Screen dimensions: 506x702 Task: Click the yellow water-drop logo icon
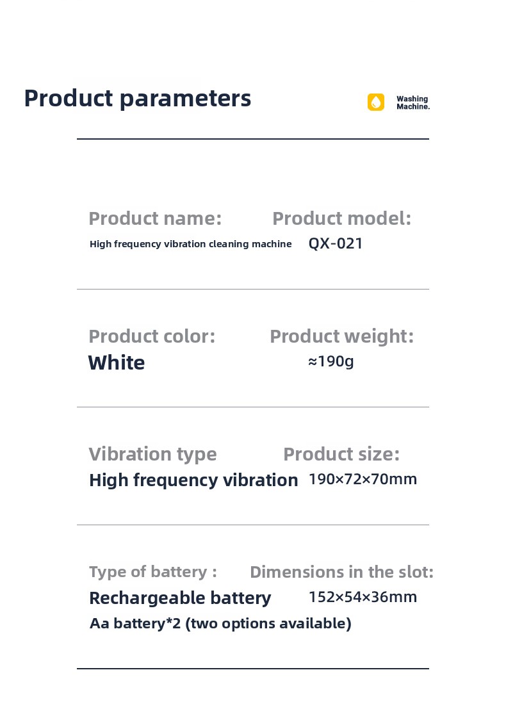[376, 102]
